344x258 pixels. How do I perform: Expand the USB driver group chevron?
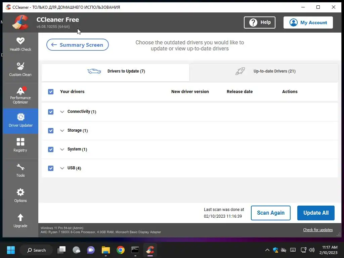(62, 168)
